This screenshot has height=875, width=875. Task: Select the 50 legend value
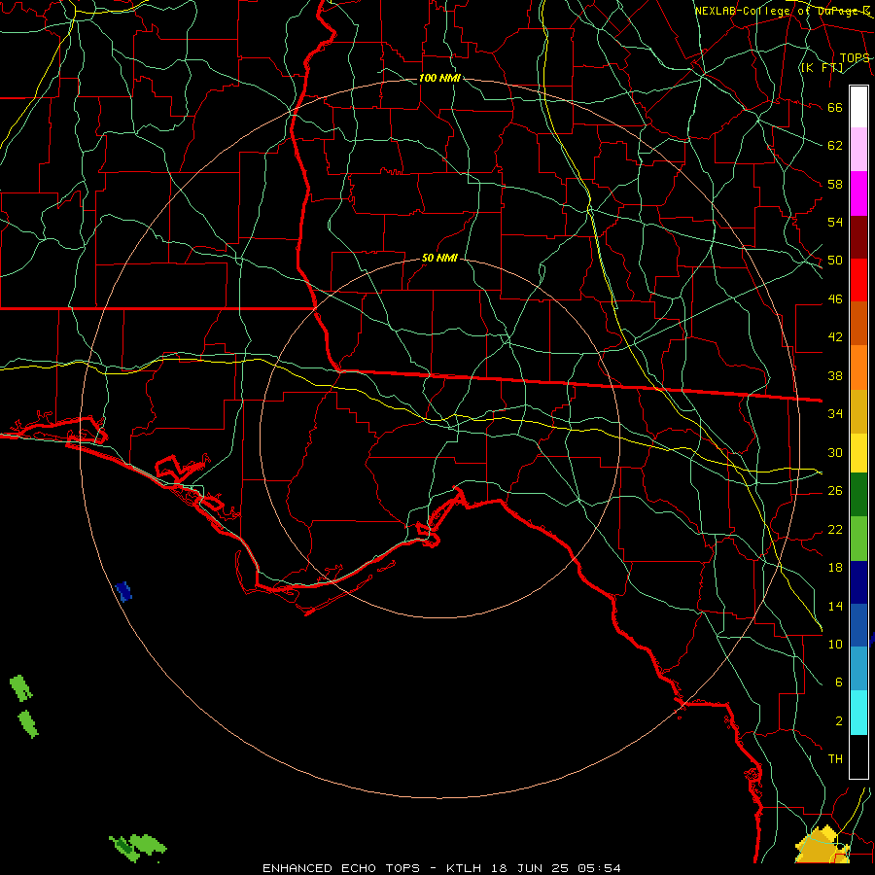(835, 261)
